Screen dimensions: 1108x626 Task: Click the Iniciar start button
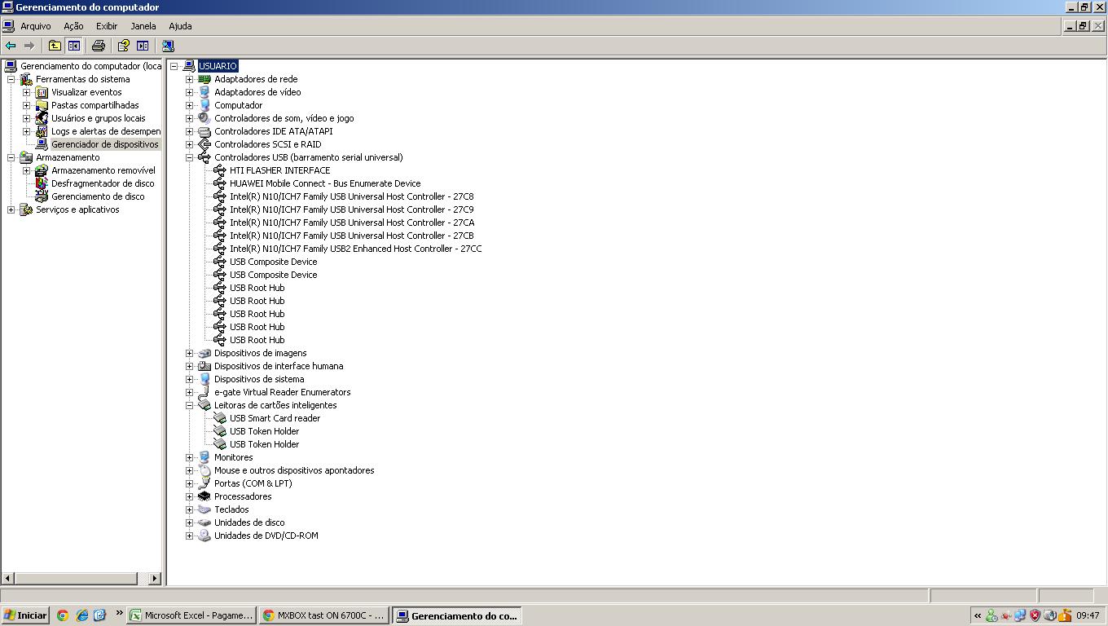25,615
